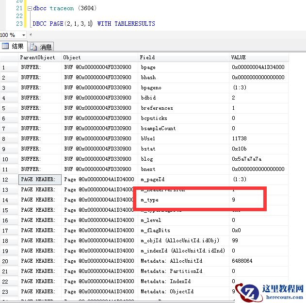Click value 99 in m_objId row
Viewport: 306px width, 303px height.
pyautogui.click(x=258, y=240)
